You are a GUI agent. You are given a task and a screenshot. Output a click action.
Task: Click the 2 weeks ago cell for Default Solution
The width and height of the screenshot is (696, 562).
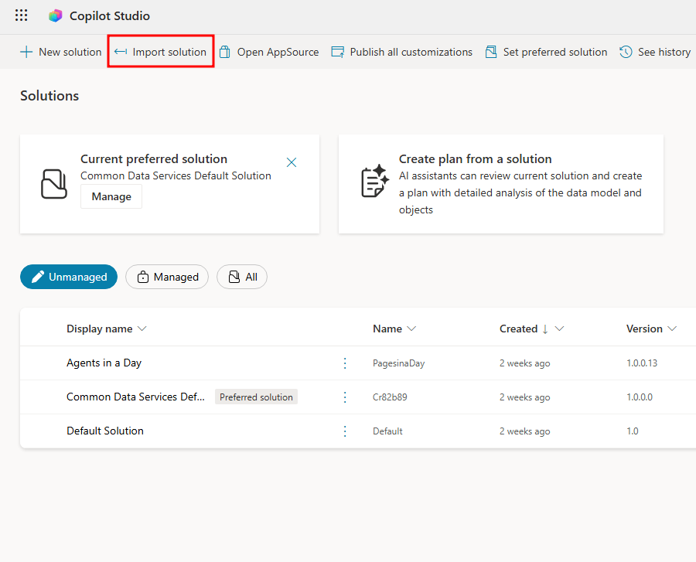click(524, 431)
